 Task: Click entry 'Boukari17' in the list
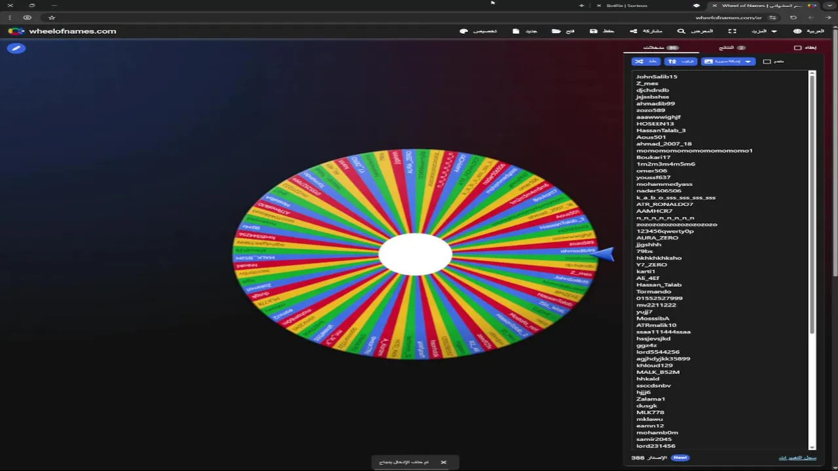click(x=653, y=157)
